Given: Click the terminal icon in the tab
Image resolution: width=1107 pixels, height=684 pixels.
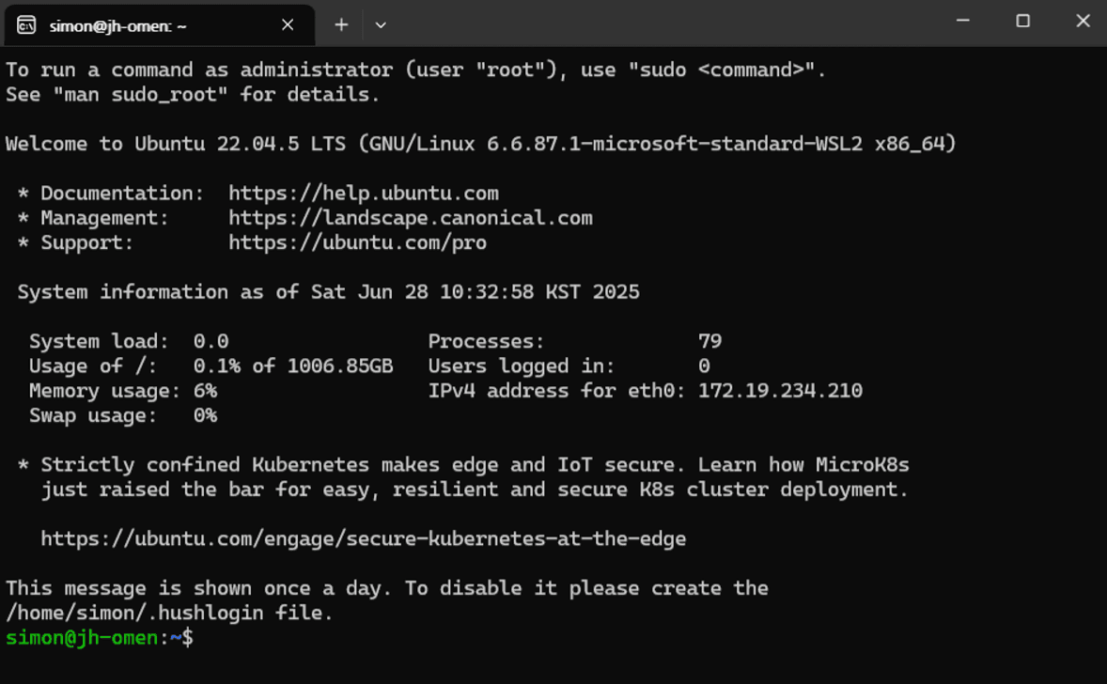Looking at the screenshot, I should [x=26, y=25].
